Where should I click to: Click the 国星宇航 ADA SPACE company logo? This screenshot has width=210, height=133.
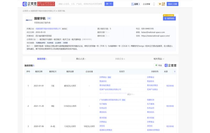[x=29, y=20]
